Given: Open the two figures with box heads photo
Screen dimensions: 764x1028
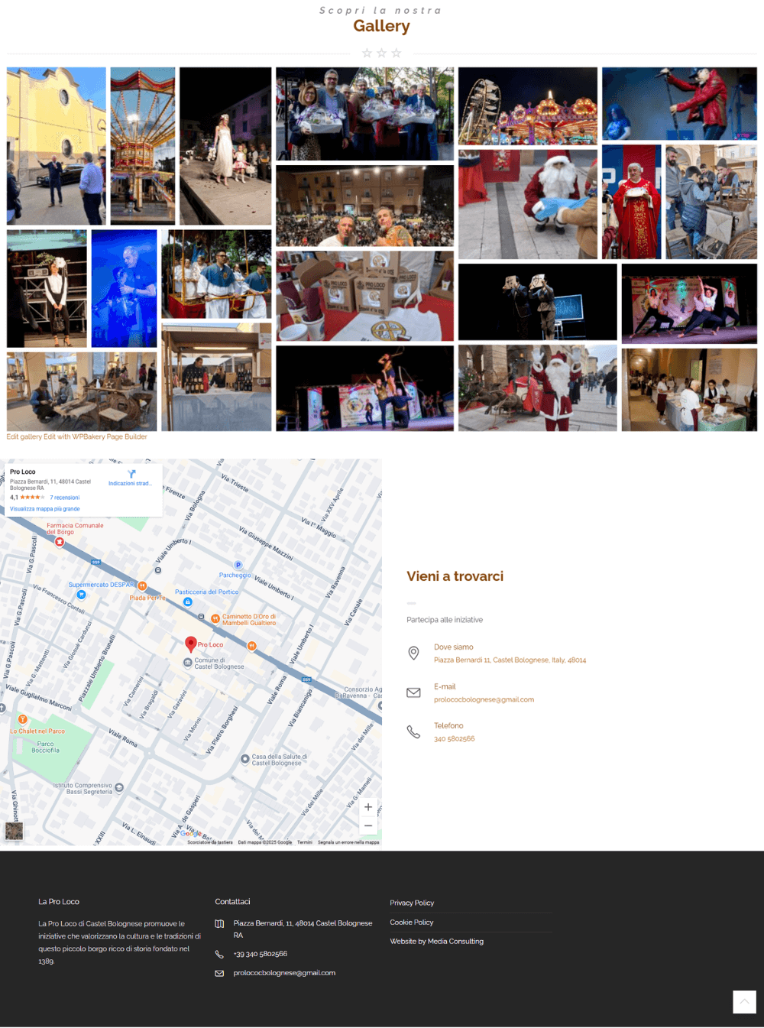Looking at the screenshot, I should [538, 302].
